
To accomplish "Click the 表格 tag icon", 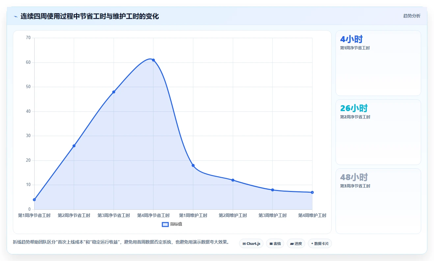I will 271,244.
